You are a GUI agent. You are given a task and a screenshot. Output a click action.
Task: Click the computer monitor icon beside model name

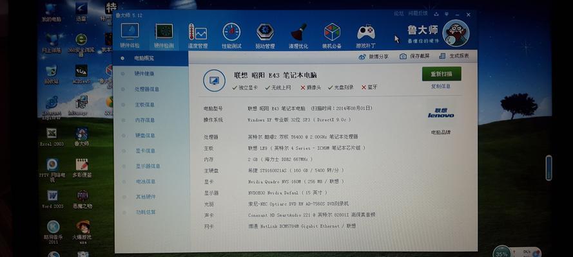[214, 80]
